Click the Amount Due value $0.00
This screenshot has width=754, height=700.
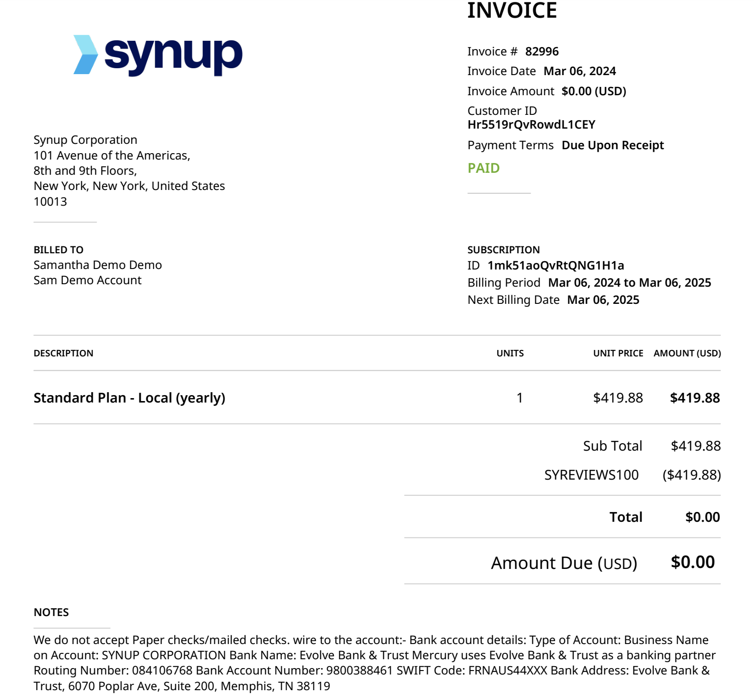[x=693, y=562]
